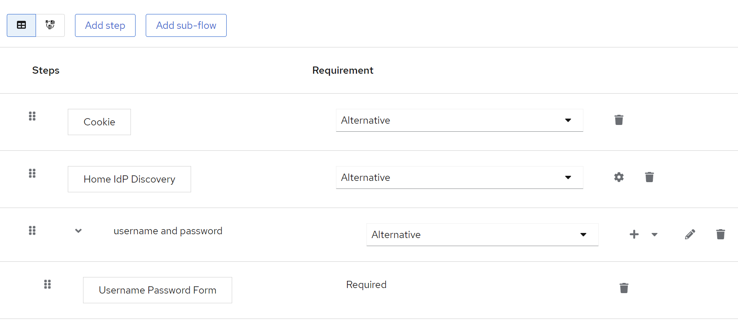Viewport: 738px width, 327px height.
Task: Open the Cookie requirement dropdown
Action: click(459, 120)
